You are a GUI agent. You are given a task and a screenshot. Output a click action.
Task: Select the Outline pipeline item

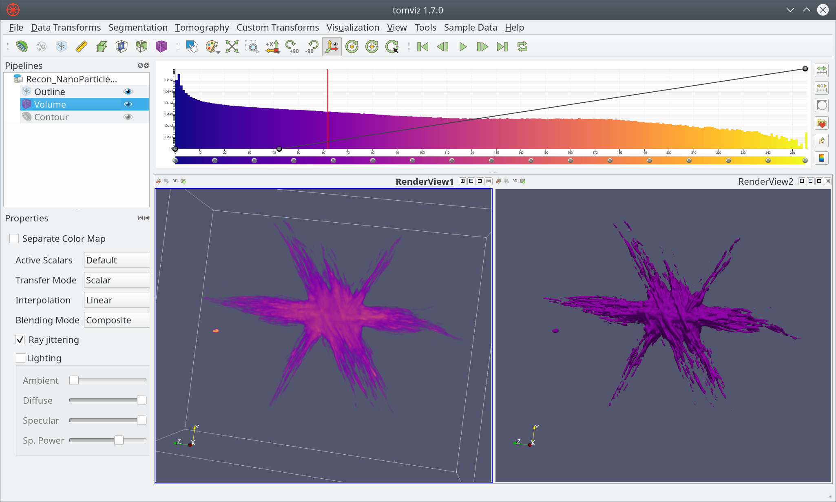[x=50, y=92]
